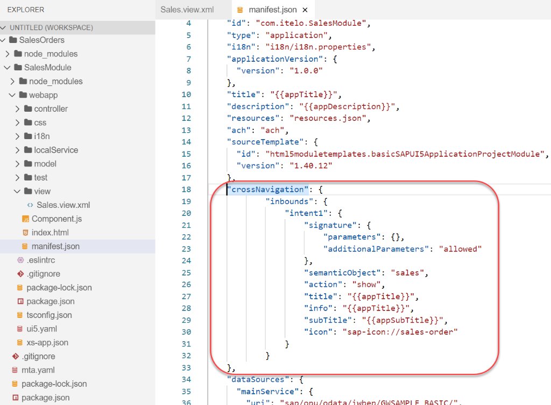The width and height of the screenshot is (551, 405).
Task: Click the icon beside SalesModule package-lock.json
Action: click(20, 287)
